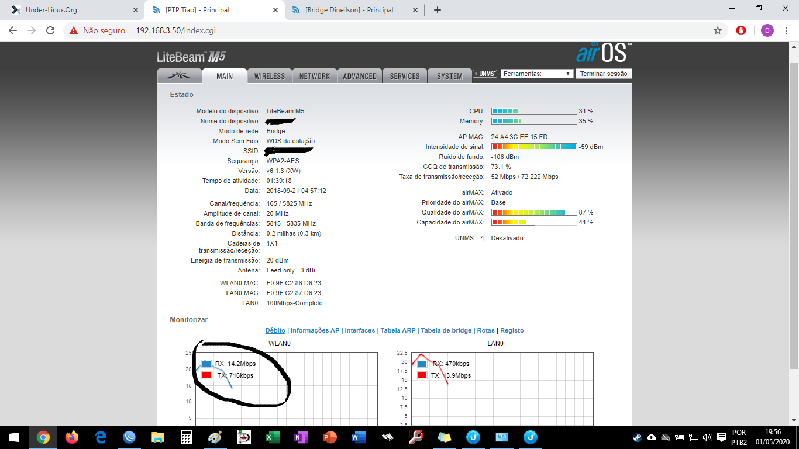799x449 pixels.
Task: Open the Chrome profile avatar D
Action: coord(767,30)
